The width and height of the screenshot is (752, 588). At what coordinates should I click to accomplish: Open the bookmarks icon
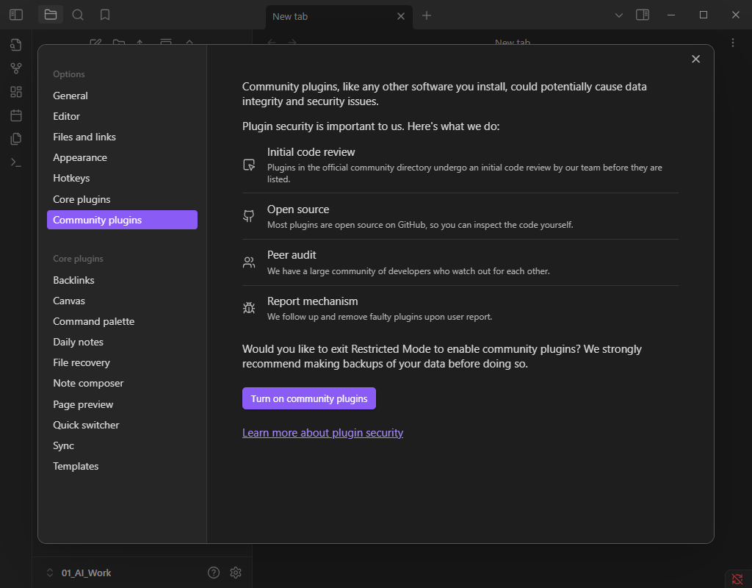tap(105, 15)
